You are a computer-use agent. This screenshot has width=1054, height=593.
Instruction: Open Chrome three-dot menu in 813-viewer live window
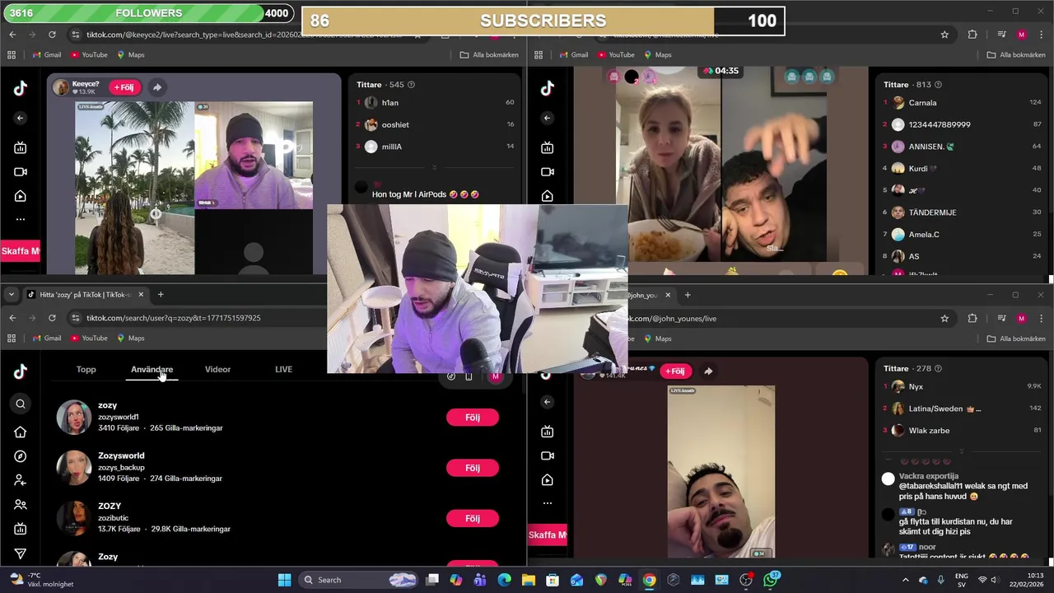click(1041, 35)
